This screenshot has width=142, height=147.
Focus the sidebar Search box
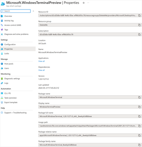click(16, 11)
